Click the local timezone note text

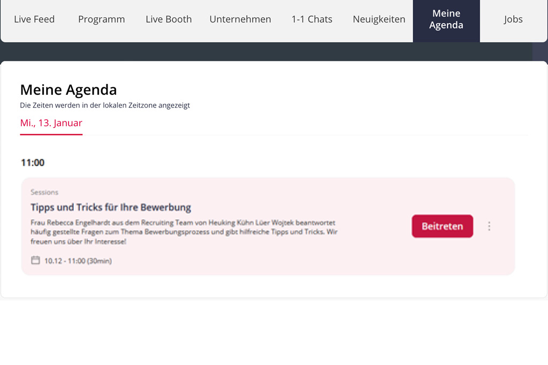coord(105,105)
